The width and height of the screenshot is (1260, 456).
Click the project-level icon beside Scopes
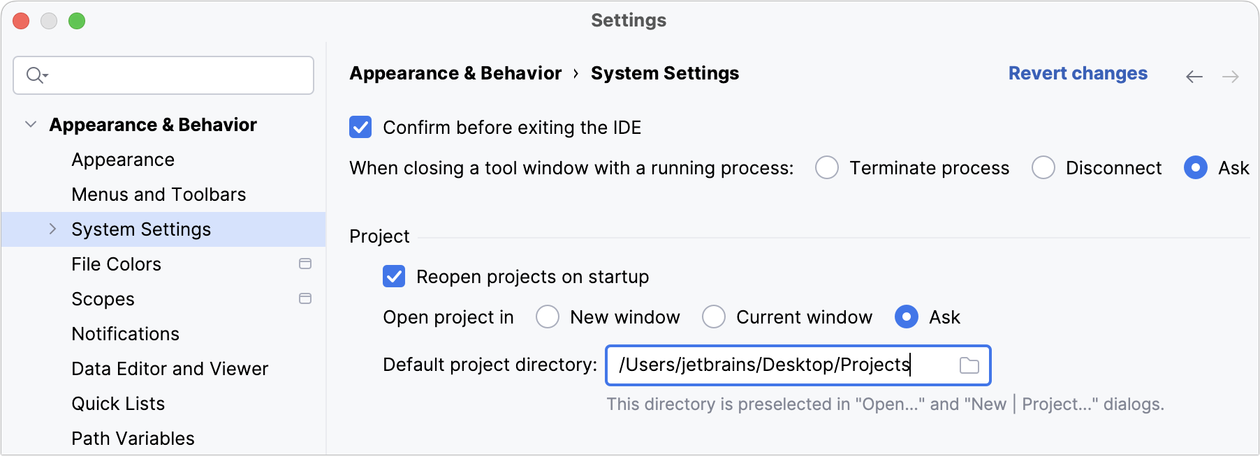pyautogui.click(x=305, y=299)
